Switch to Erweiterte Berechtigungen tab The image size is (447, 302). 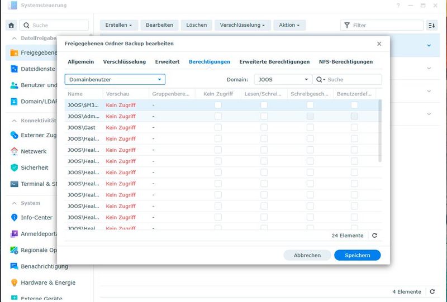[274, 61]
